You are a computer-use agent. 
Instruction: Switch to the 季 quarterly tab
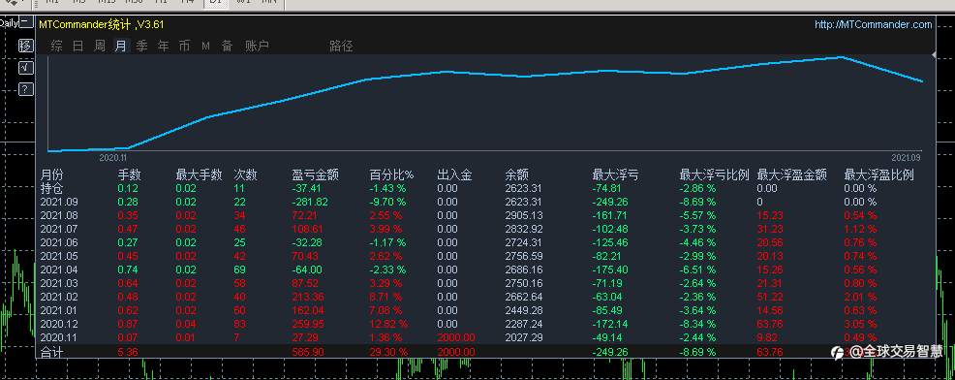tap(142, 46)
